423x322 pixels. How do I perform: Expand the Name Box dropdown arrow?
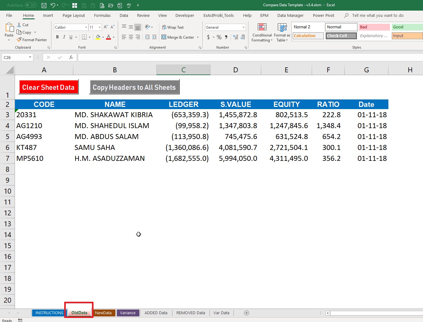tap(30, 57)
